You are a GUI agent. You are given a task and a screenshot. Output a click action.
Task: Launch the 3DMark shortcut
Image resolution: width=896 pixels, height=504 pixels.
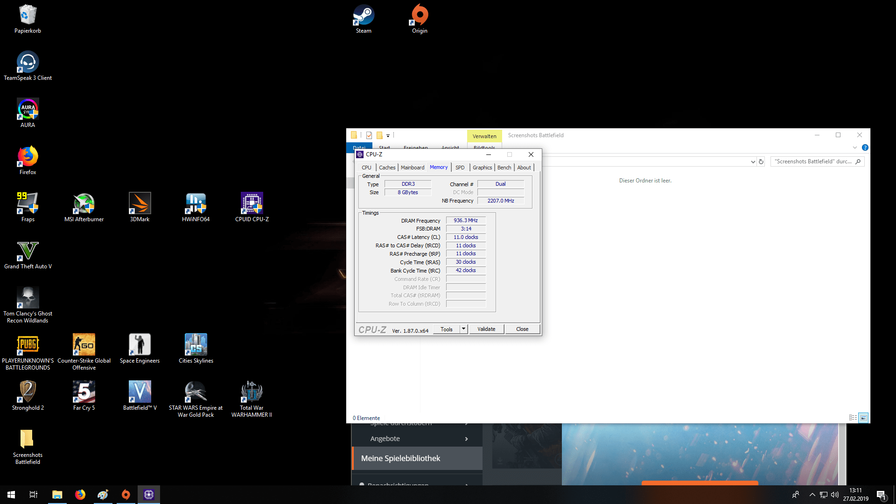click(x=140, y=207)
